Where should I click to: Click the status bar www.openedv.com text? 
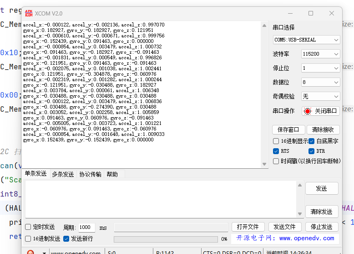tap(76, 253)
